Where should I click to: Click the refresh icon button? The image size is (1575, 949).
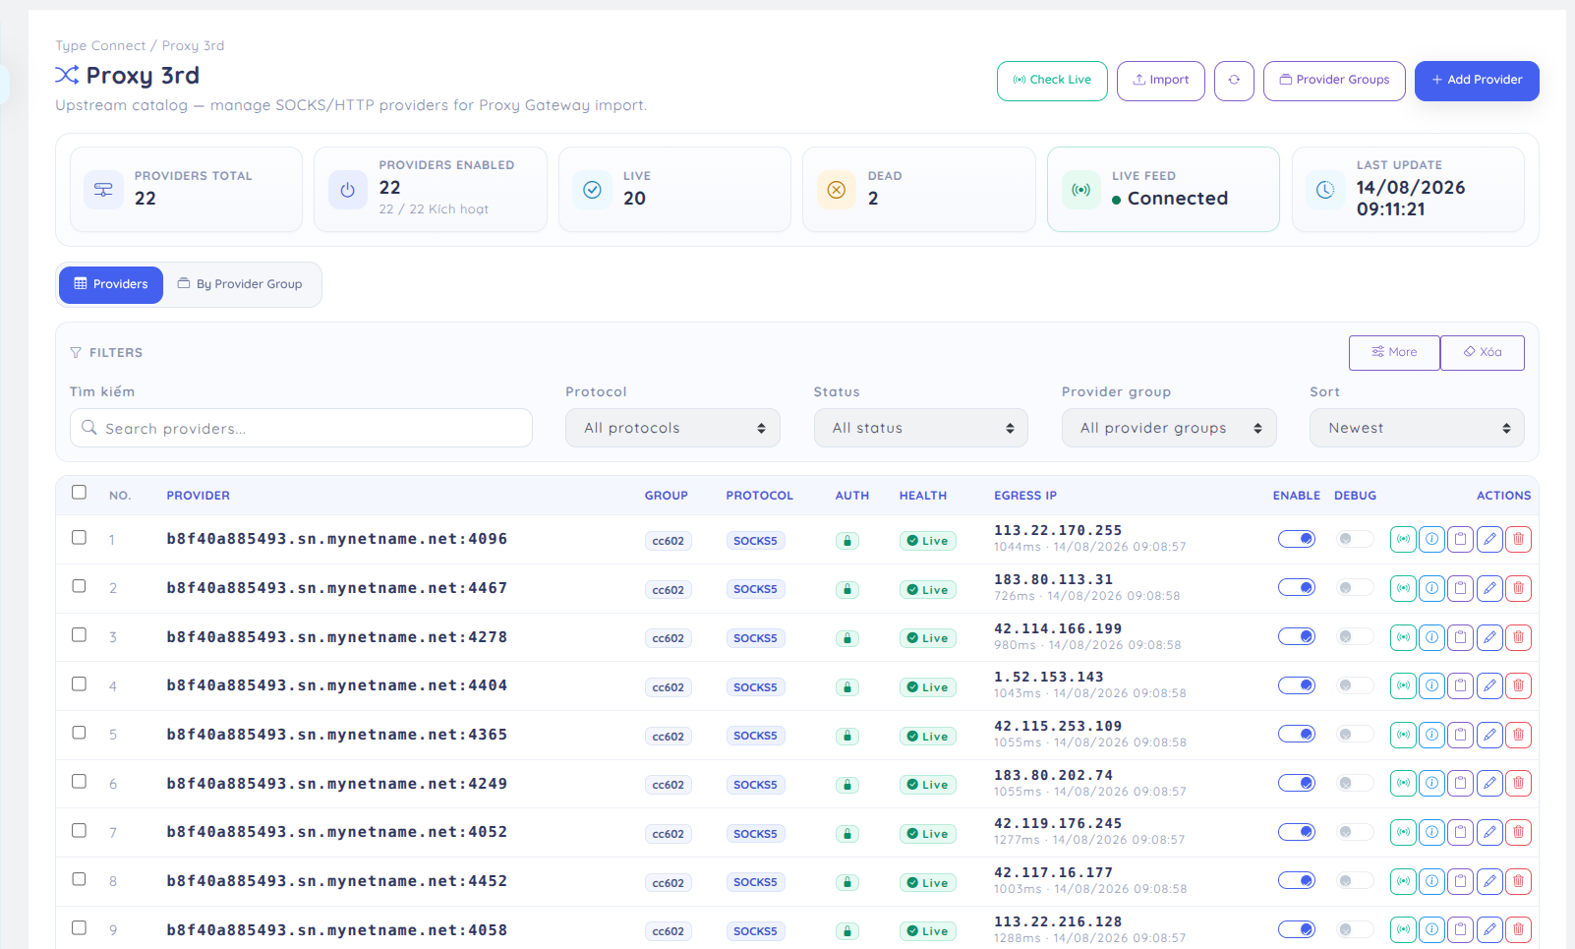point(1234,81)
